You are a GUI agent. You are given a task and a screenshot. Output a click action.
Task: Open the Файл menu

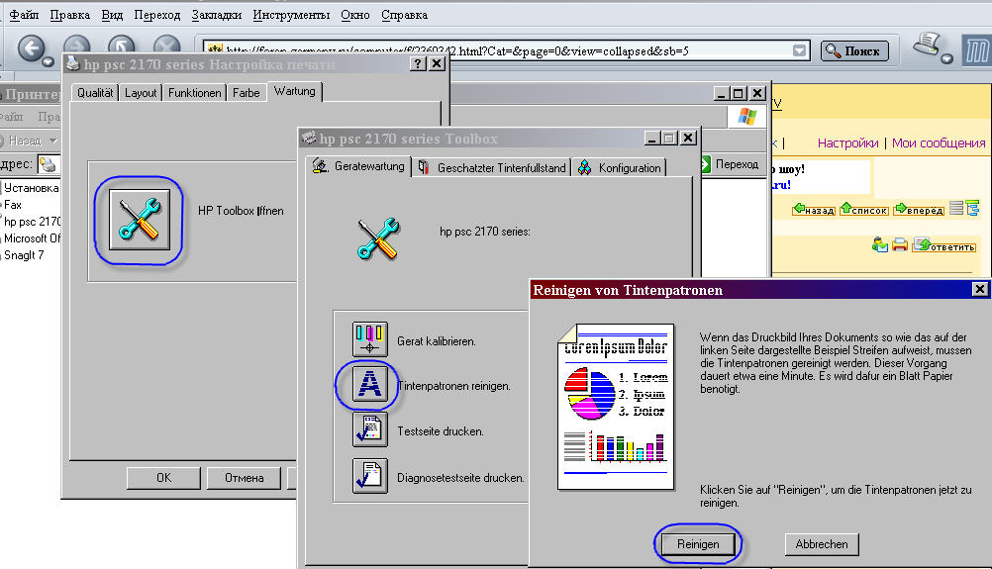[x=24, y=15]
